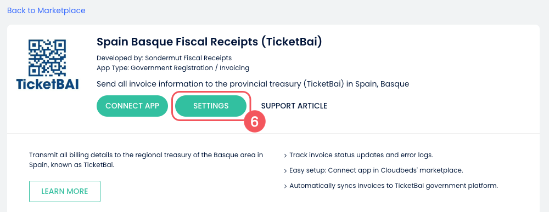Click the Send all invoice information tagline
This screenshot has width=549, height=212.
pyautogui.click(x=253, y=84)
